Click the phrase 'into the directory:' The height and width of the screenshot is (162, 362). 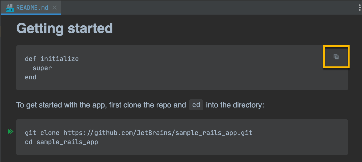(x=235, y=105)
